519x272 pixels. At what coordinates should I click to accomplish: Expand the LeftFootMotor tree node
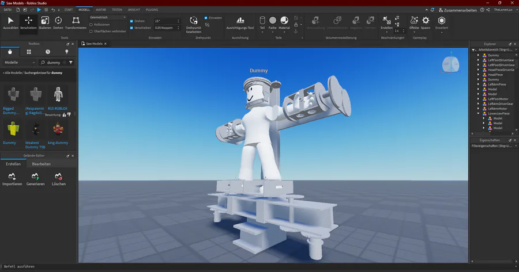478,99
